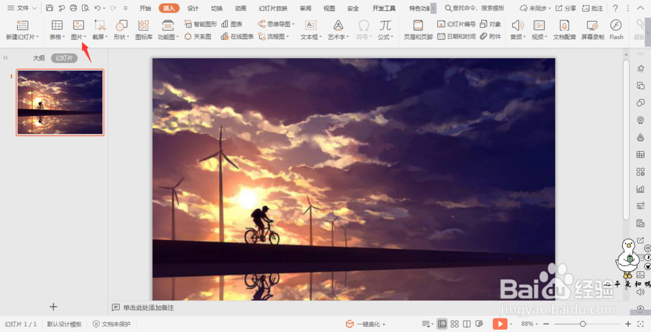Viewport: 651px width, 332px height.
Task: Insert a 公式 formula
Action: pyautogui.click(x=385, y=25)
